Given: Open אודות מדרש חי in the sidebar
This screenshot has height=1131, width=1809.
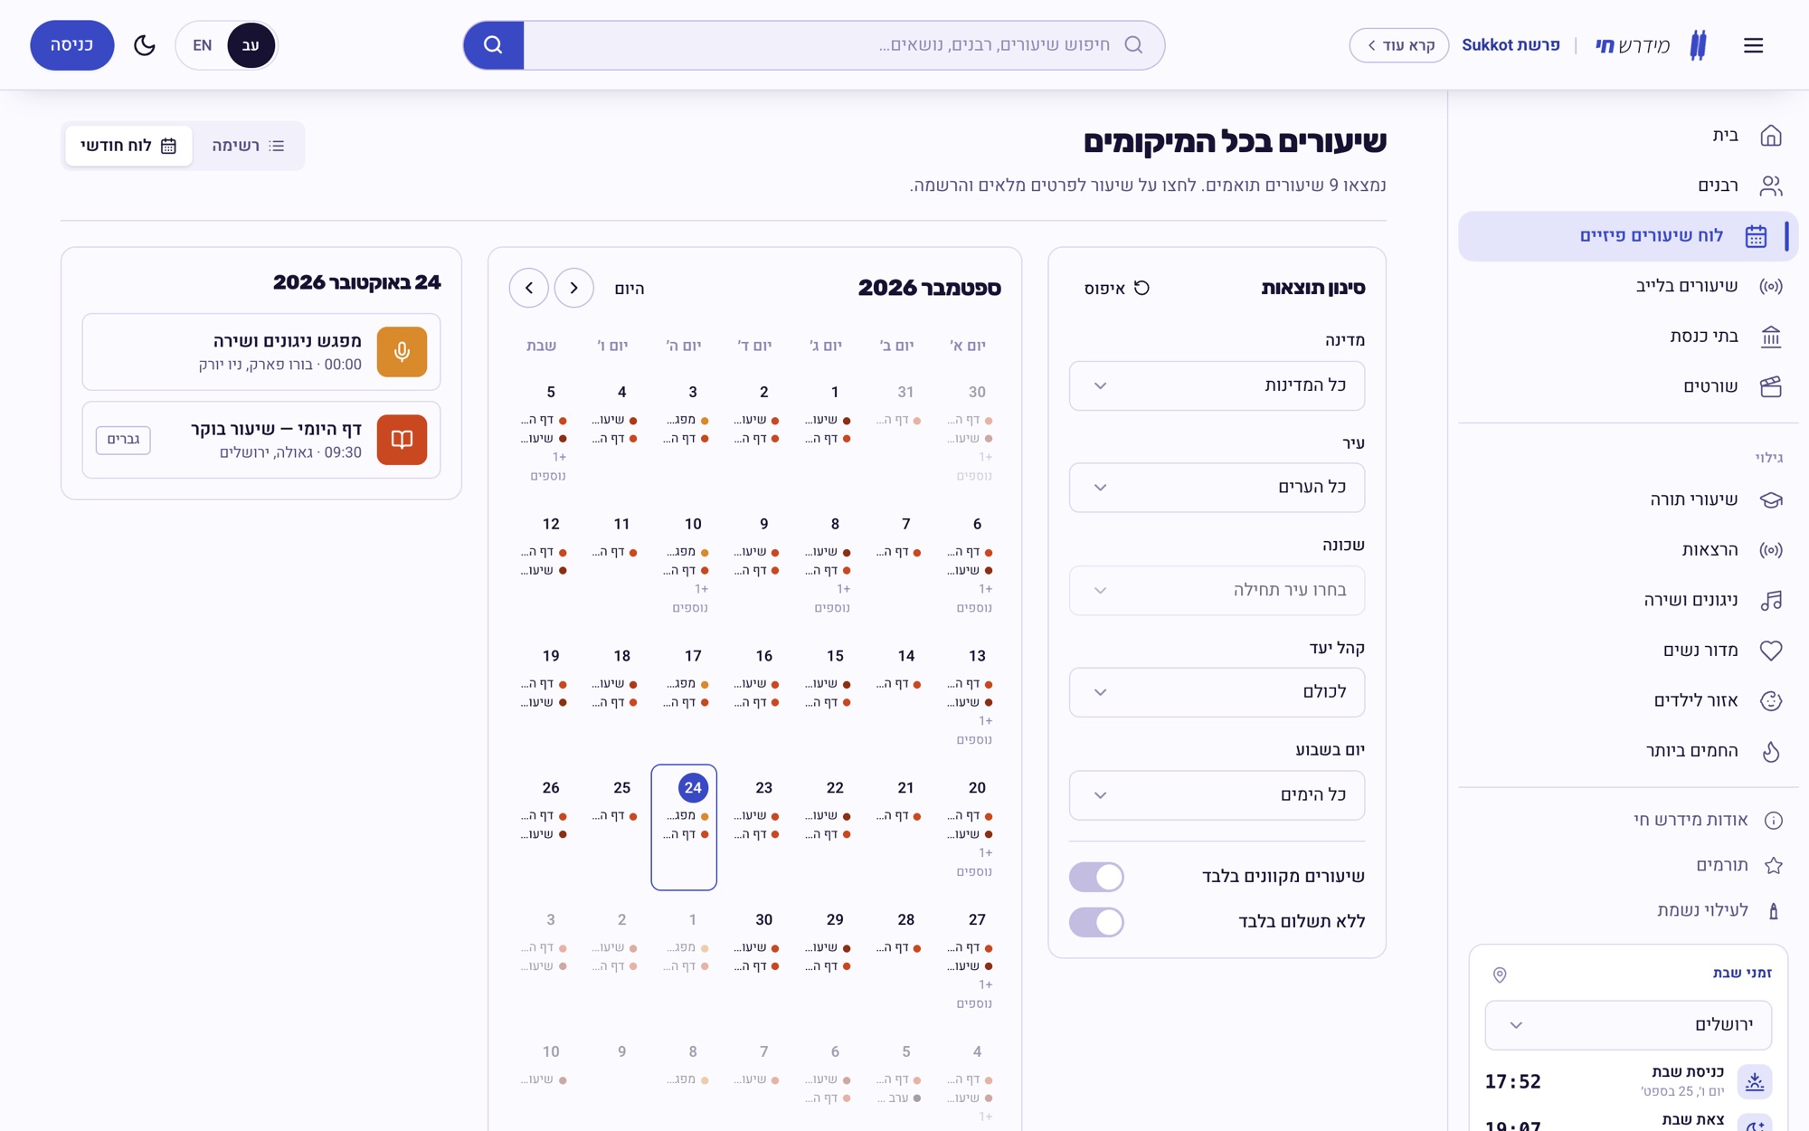Looking at the screenshot, I should point(1628,821).
